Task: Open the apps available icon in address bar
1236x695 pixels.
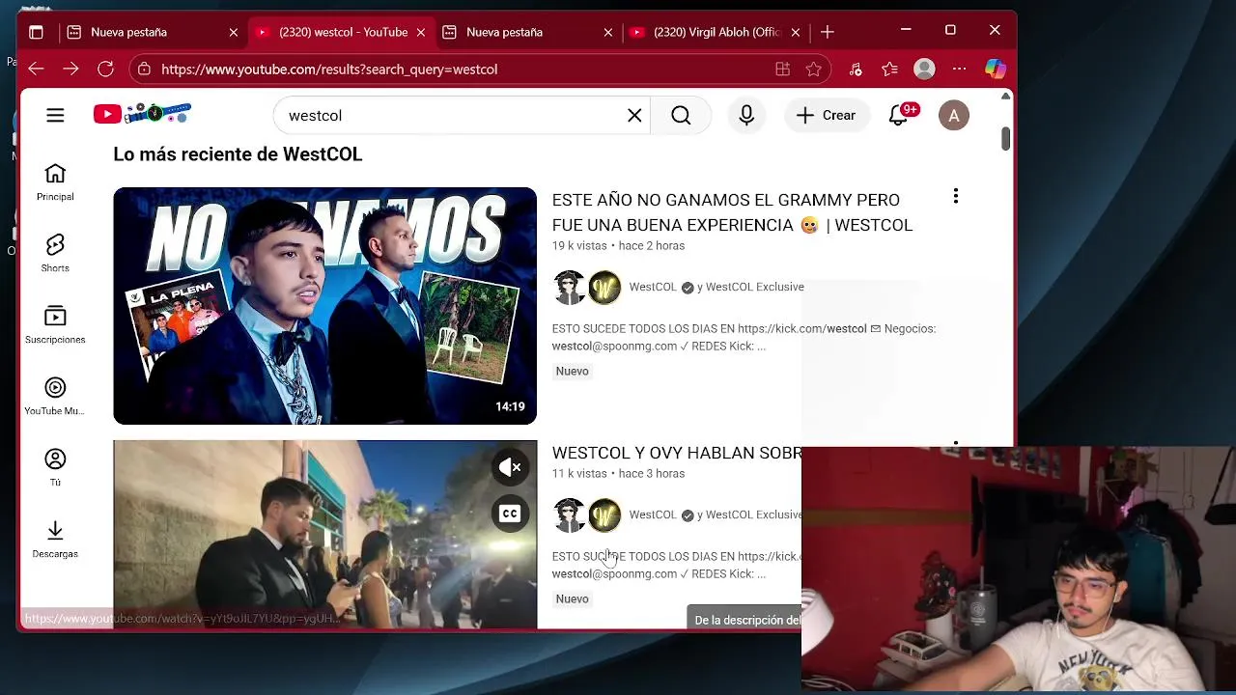Action: 782,69
